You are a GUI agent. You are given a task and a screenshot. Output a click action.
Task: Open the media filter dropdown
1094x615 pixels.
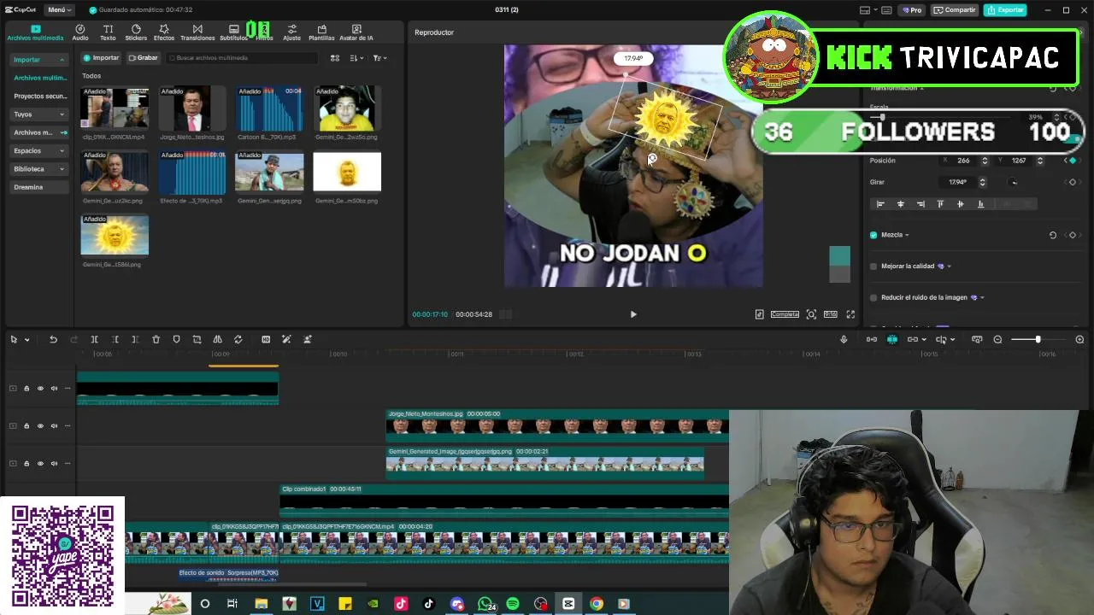379,58
